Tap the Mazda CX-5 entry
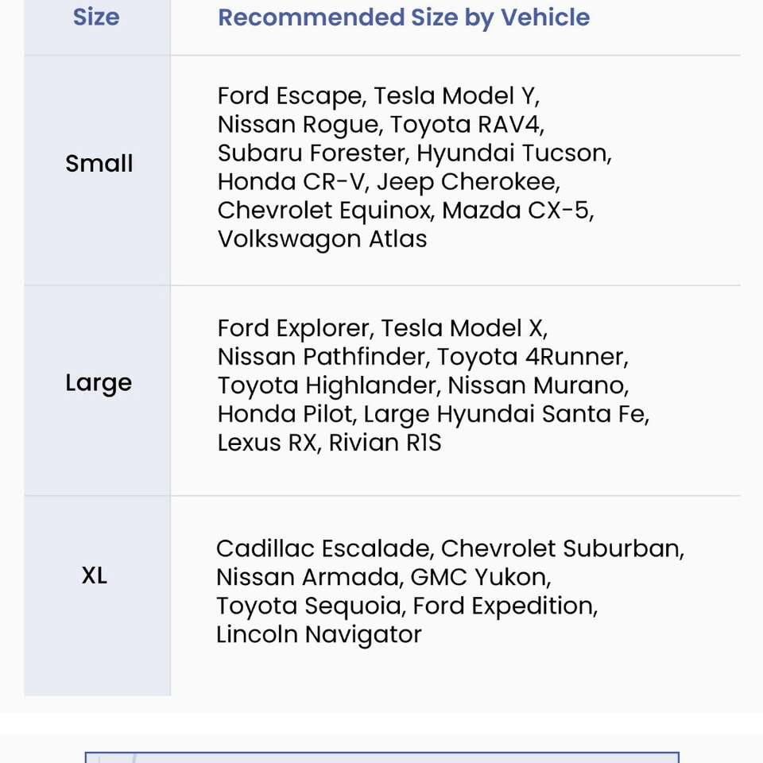 coord(517,211)
